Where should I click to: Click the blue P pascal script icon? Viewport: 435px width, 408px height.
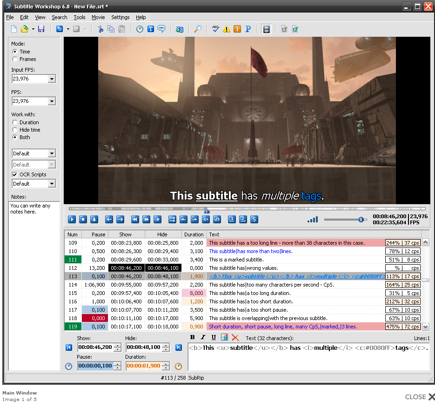tap(248, 29)
